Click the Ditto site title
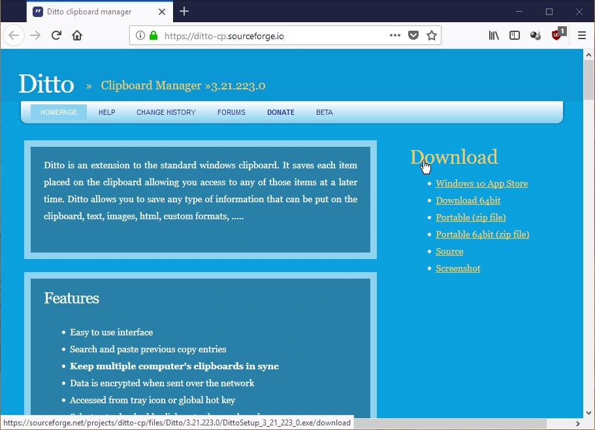The width and height of the screenshot is (595, 430). [46, 84]
